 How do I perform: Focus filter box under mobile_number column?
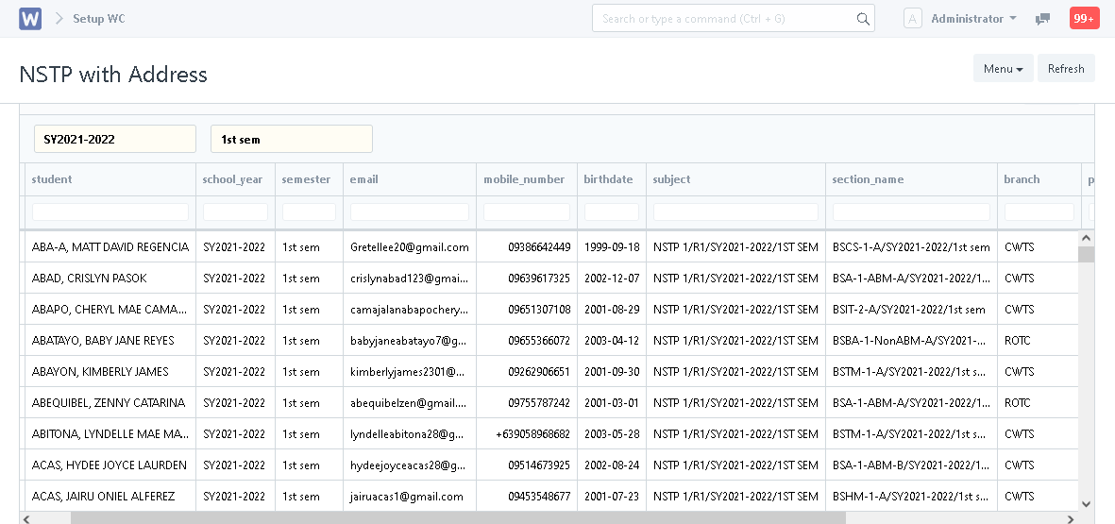pyautogui.click(x=527, y=211)
